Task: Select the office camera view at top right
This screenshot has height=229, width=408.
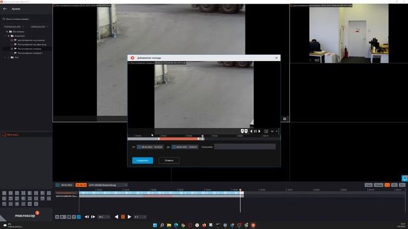Action: coord(349,34)
